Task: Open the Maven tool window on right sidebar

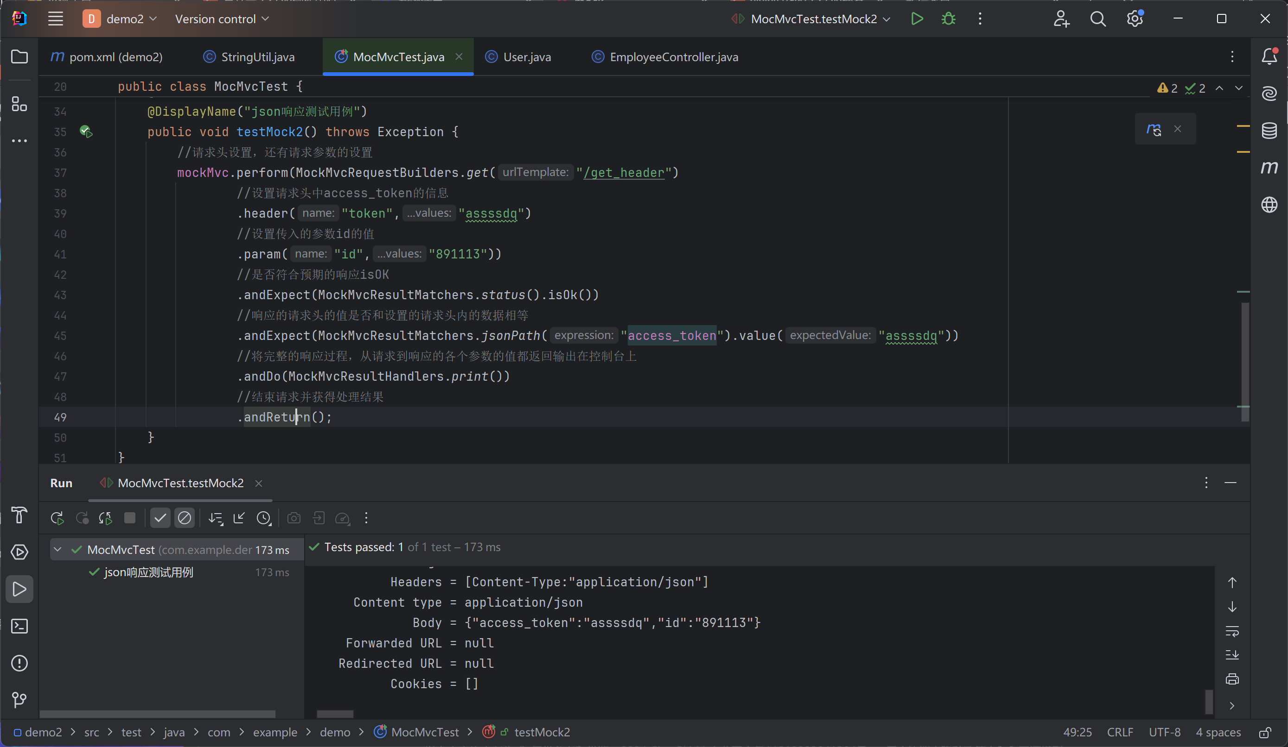Action: (1269, 168)
